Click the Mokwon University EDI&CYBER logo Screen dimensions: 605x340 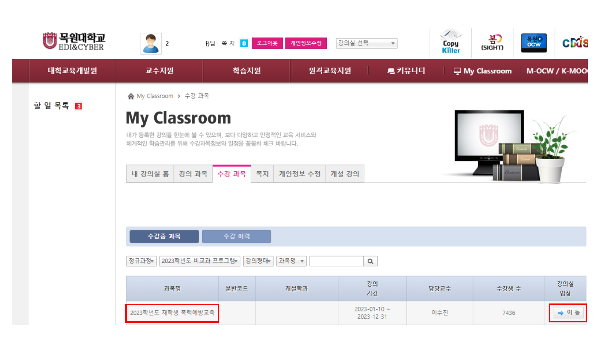click(74, 42)
